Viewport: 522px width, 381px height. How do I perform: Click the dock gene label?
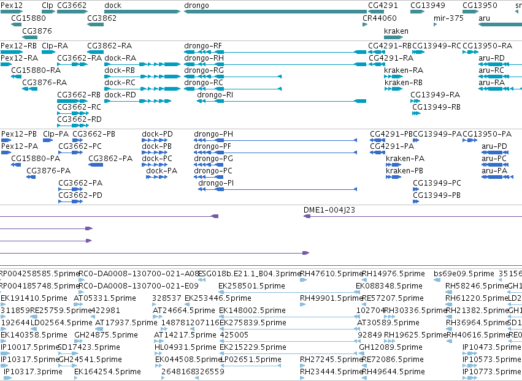coord(113,6)
